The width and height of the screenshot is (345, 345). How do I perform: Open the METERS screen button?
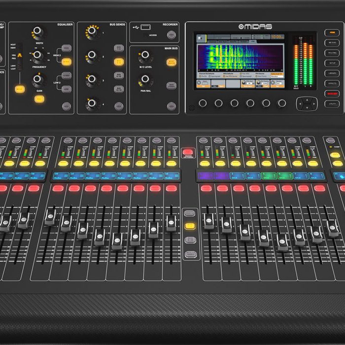332,43
